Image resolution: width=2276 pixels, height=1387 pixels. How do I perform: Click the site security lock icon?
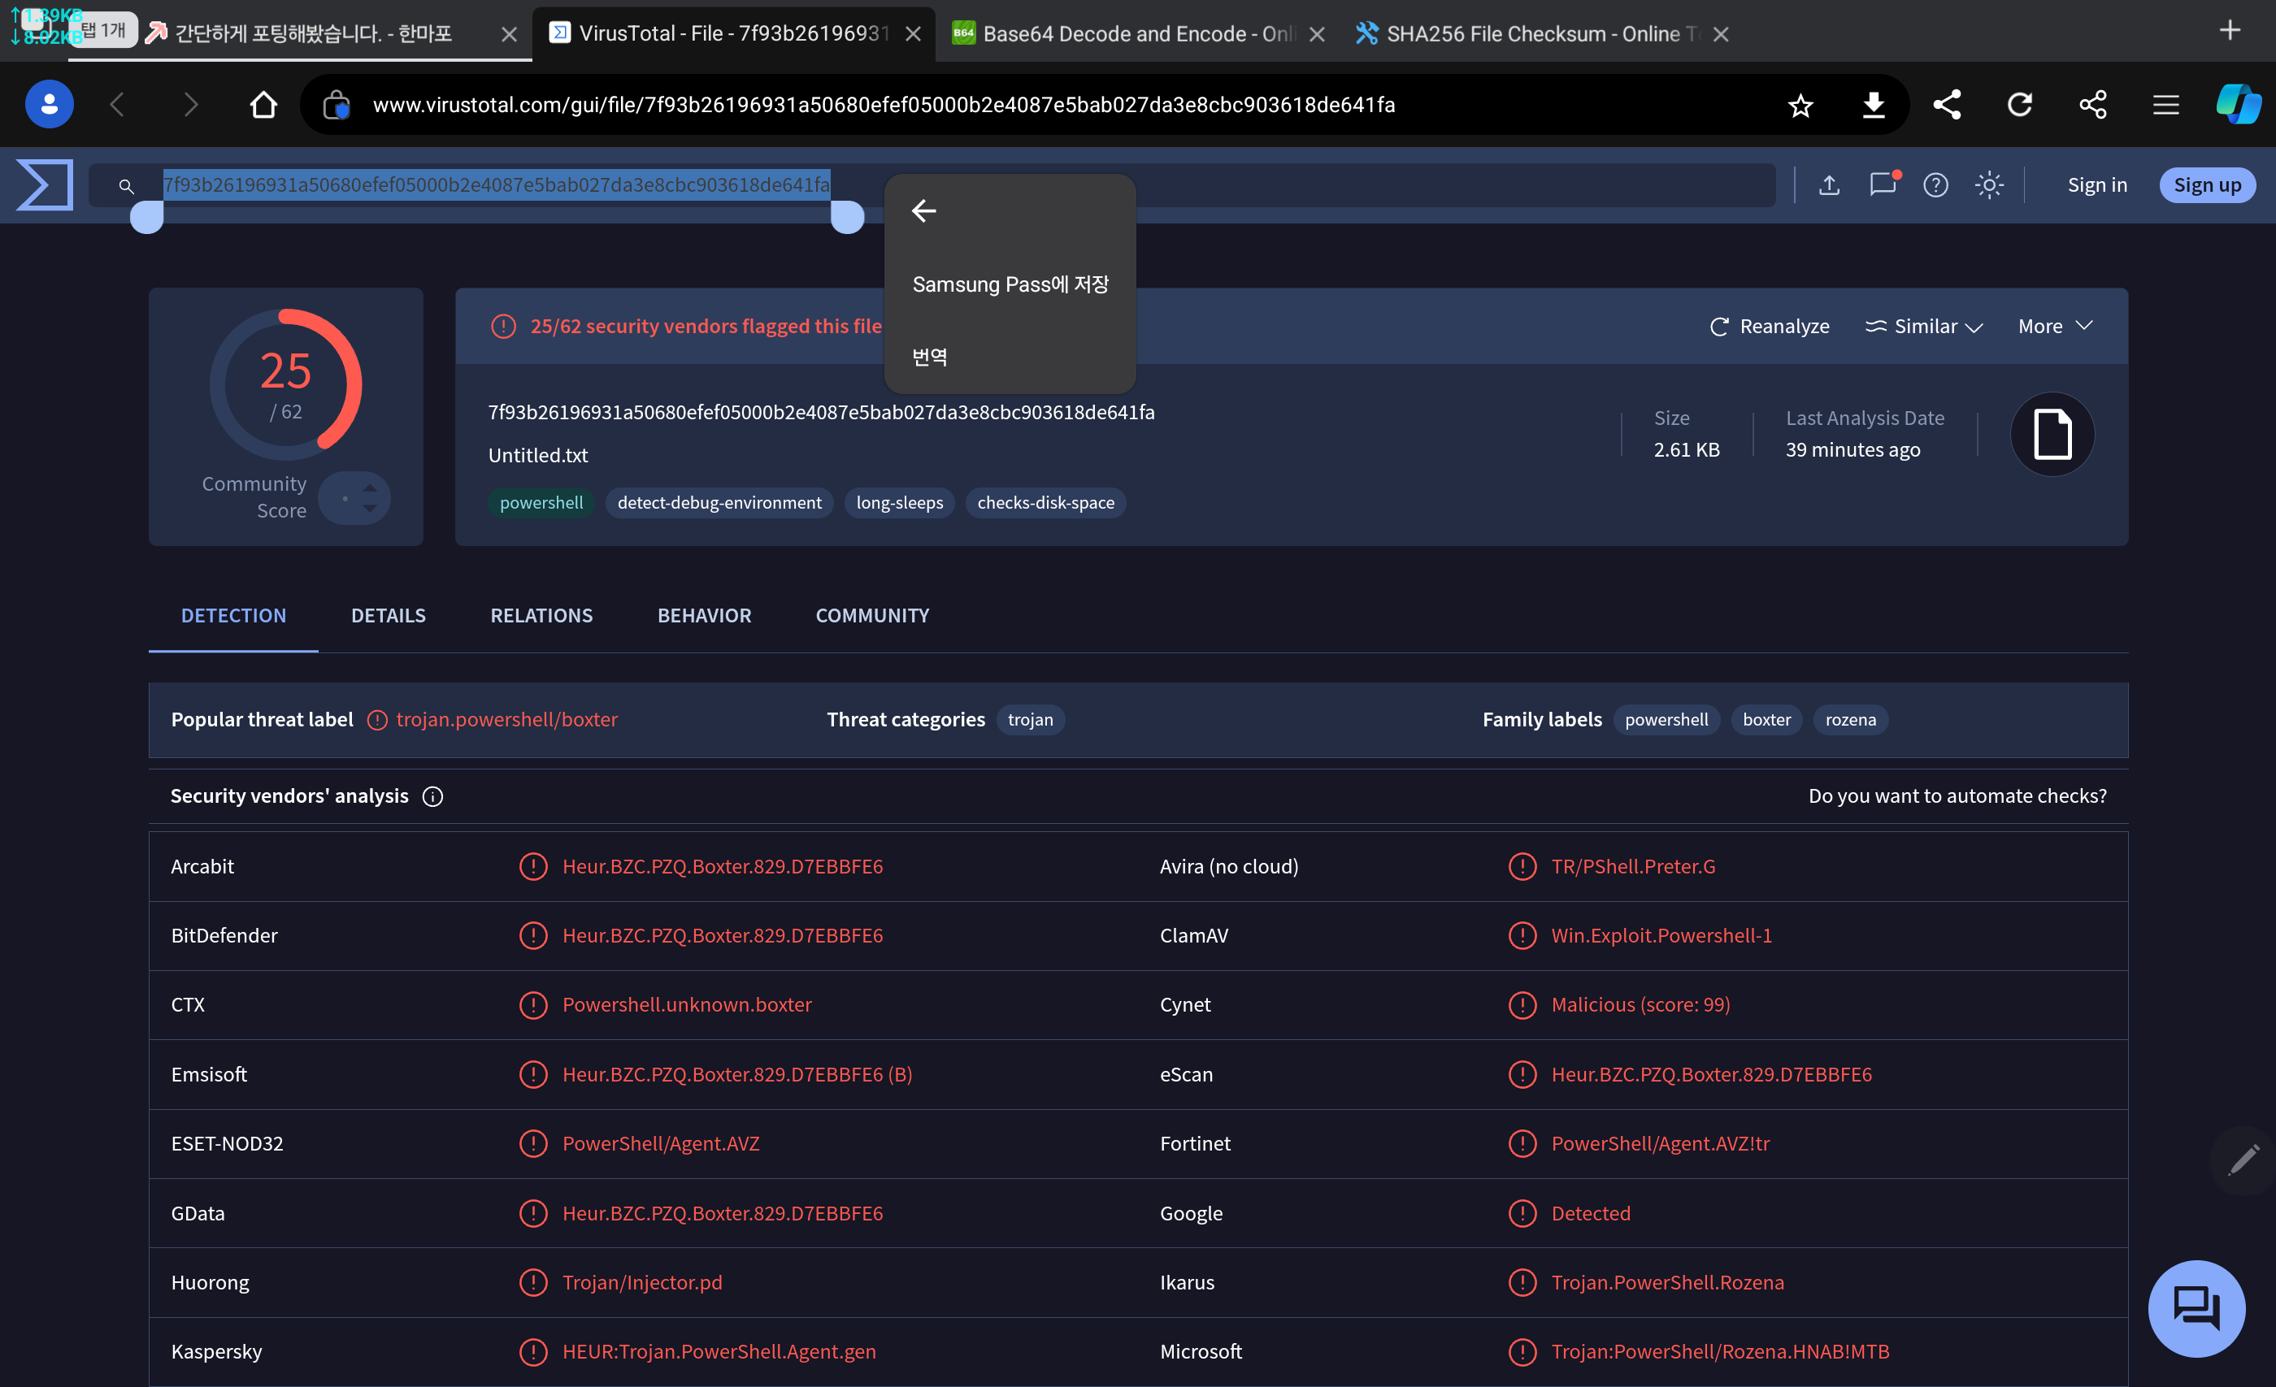(x=337, y=104)
